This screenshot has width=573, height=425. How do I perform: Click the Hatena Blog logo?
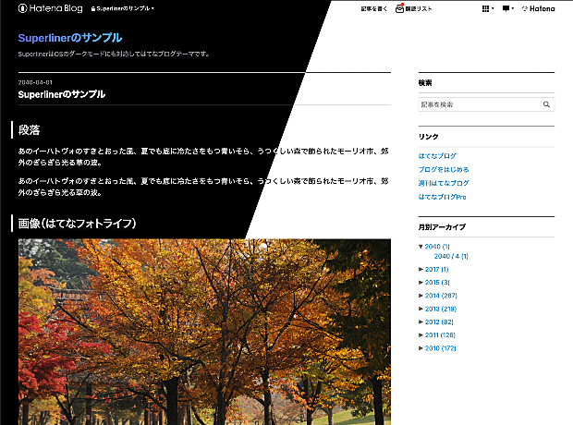[x=51, y=8]
